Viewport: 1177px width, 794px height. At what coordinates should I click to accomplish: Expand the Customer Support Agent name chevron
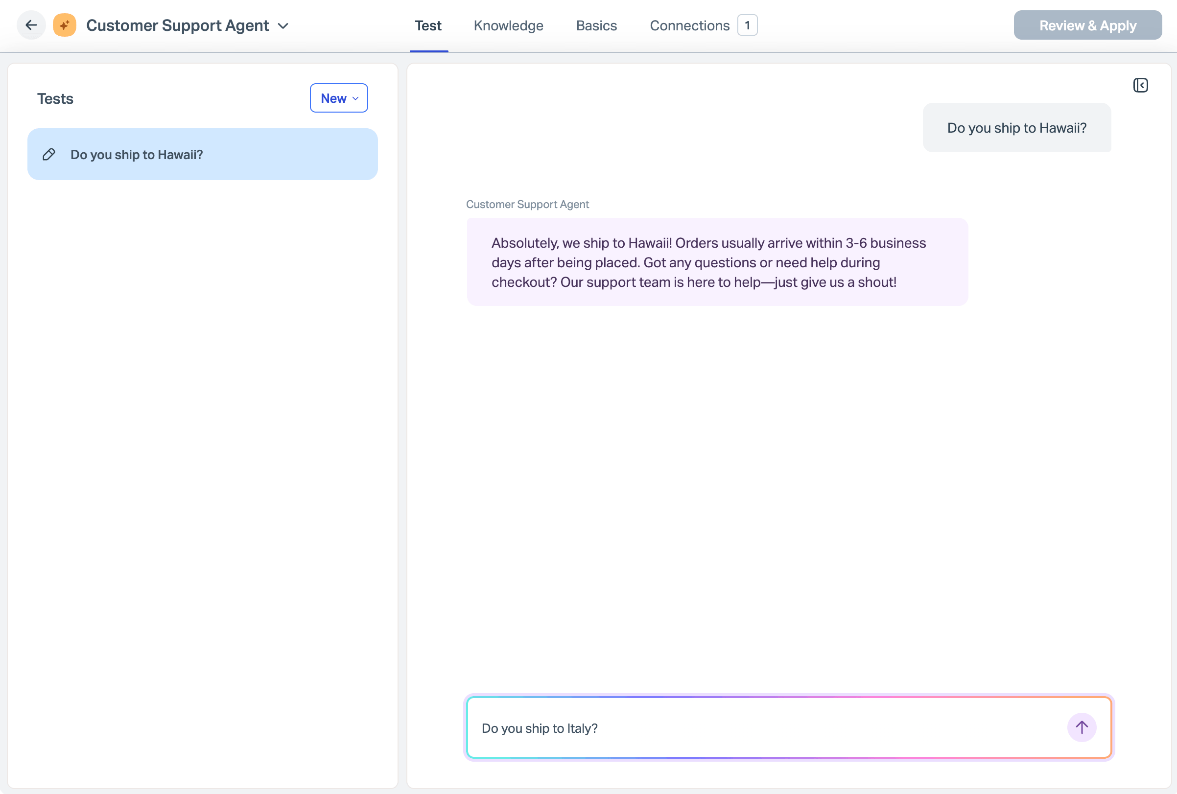point(283,26)
